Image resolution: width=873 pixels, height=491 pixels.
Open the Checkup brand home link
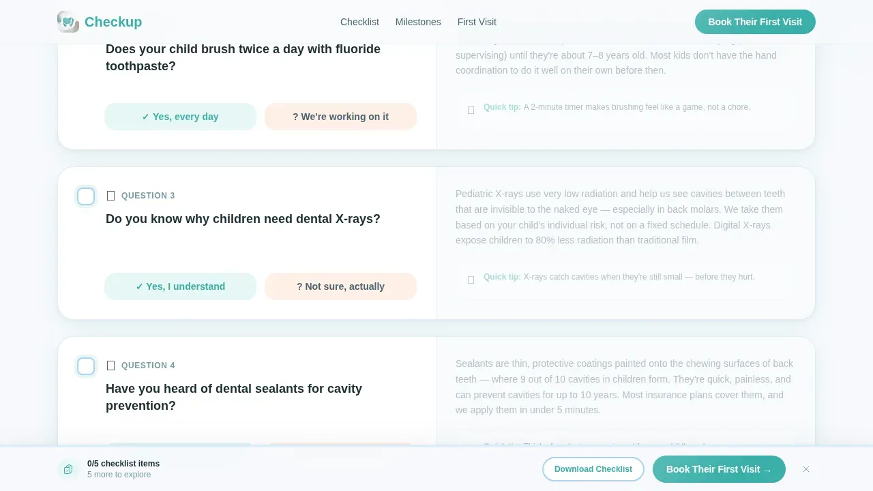pyautogui.click(x=100, y=22)
